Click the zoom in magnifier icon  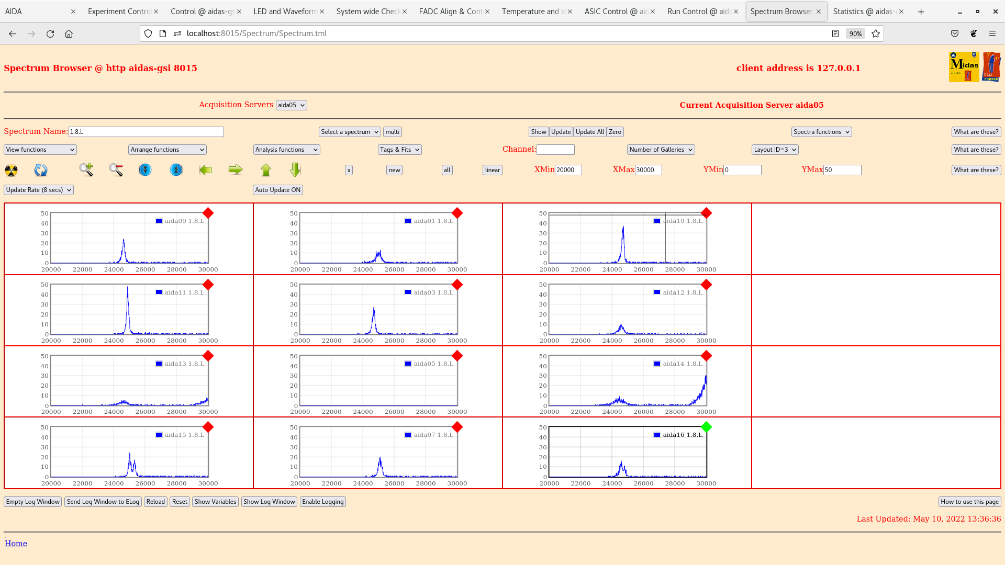(86, 169)
